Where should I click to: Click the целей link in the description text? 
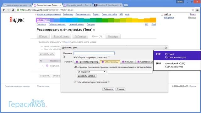click(68, 42)
